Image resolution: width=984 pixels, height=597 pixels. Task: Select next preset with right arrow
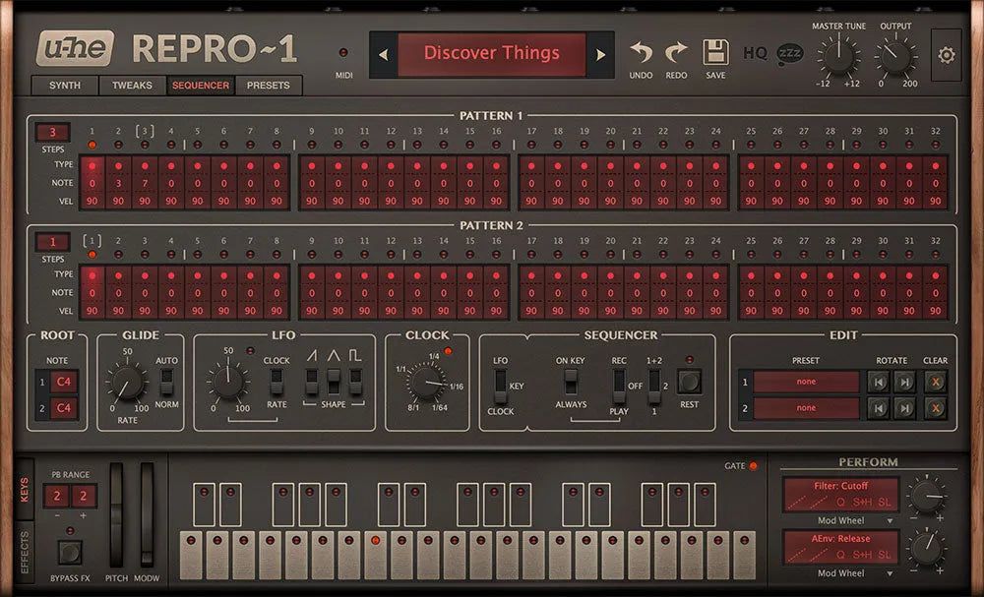coord(601,55)
